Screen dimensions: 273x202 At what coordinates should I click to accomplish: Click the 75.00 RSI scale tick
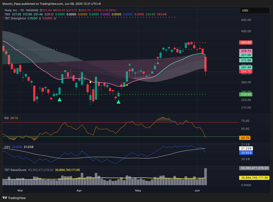[x=245, y=121]
